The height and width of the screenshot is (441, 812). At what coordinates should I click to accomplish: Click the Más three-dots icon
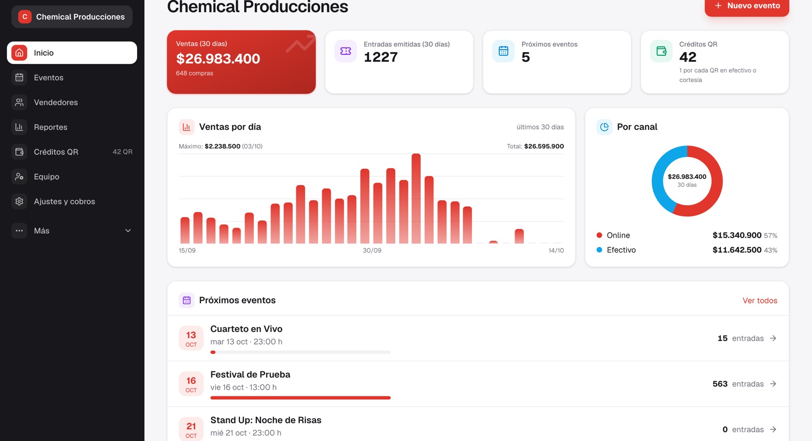pyautogui.click(x=19, y=231)
